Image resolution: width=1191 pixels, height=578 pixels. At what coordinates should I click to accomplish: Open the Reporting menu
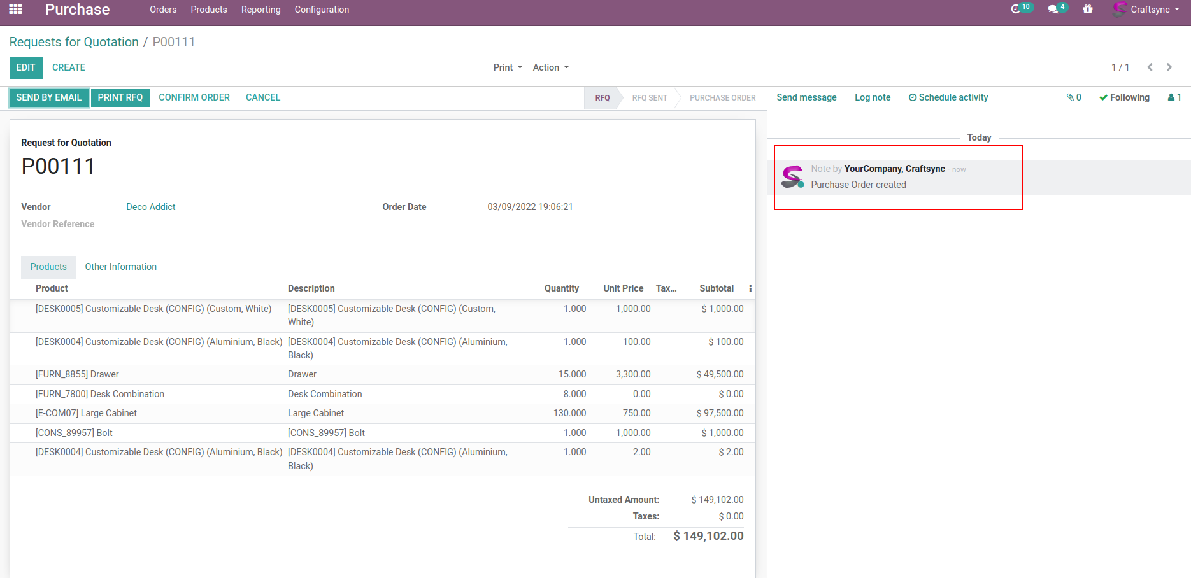coord(260,10)
